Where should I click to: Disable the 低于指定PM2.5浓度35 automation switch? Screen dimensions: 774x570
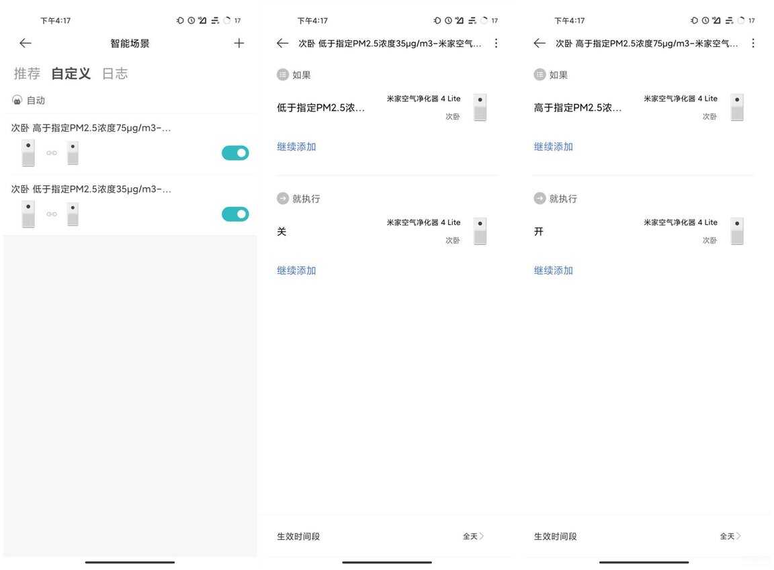click(235, 214)
